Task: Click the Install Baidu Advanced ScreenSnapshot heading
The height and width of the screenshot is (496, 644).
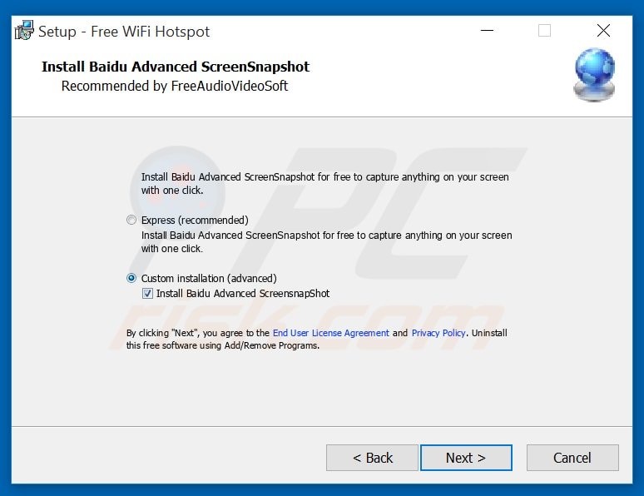Action: coord(176,67)
